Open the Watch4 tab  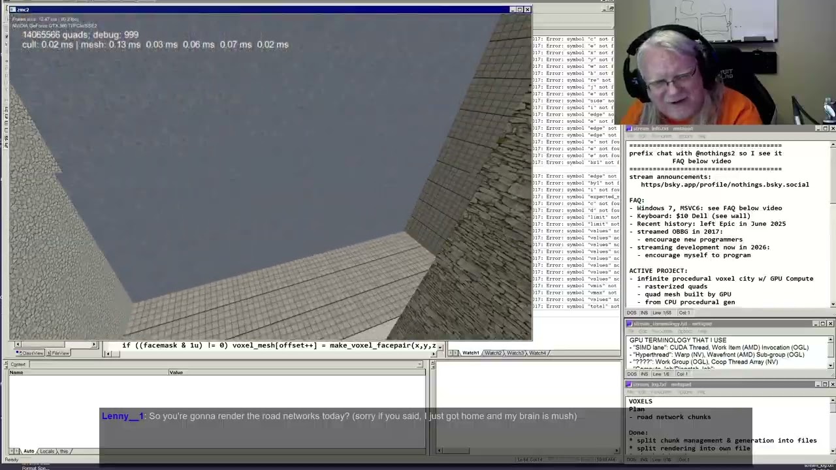click(537, 353)
